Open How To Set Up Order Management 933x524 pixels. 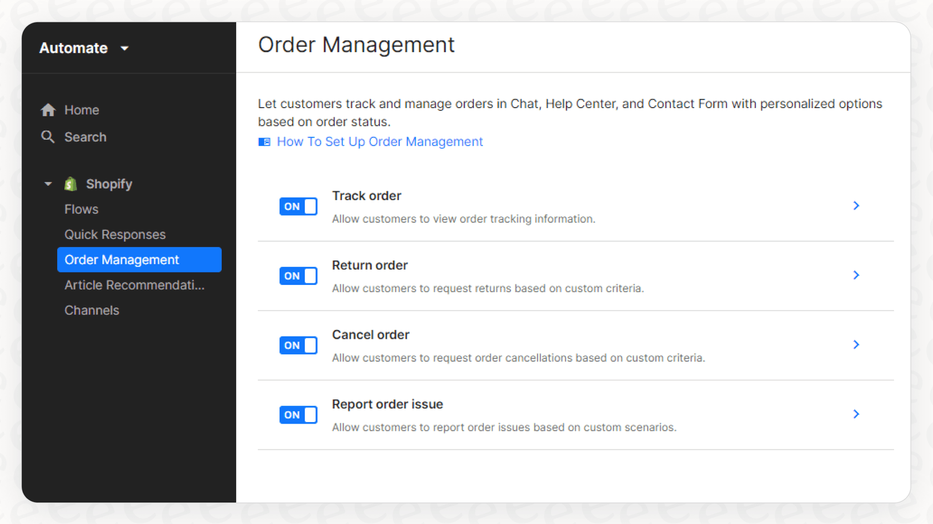point(380,141)
